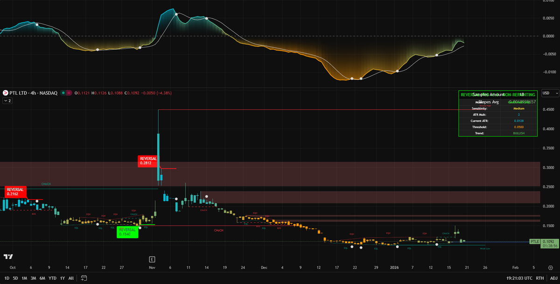Viewport: 560px width, 284px height.
Task: Click the Trend: BULLISH value
Action: tap(519, 133)
